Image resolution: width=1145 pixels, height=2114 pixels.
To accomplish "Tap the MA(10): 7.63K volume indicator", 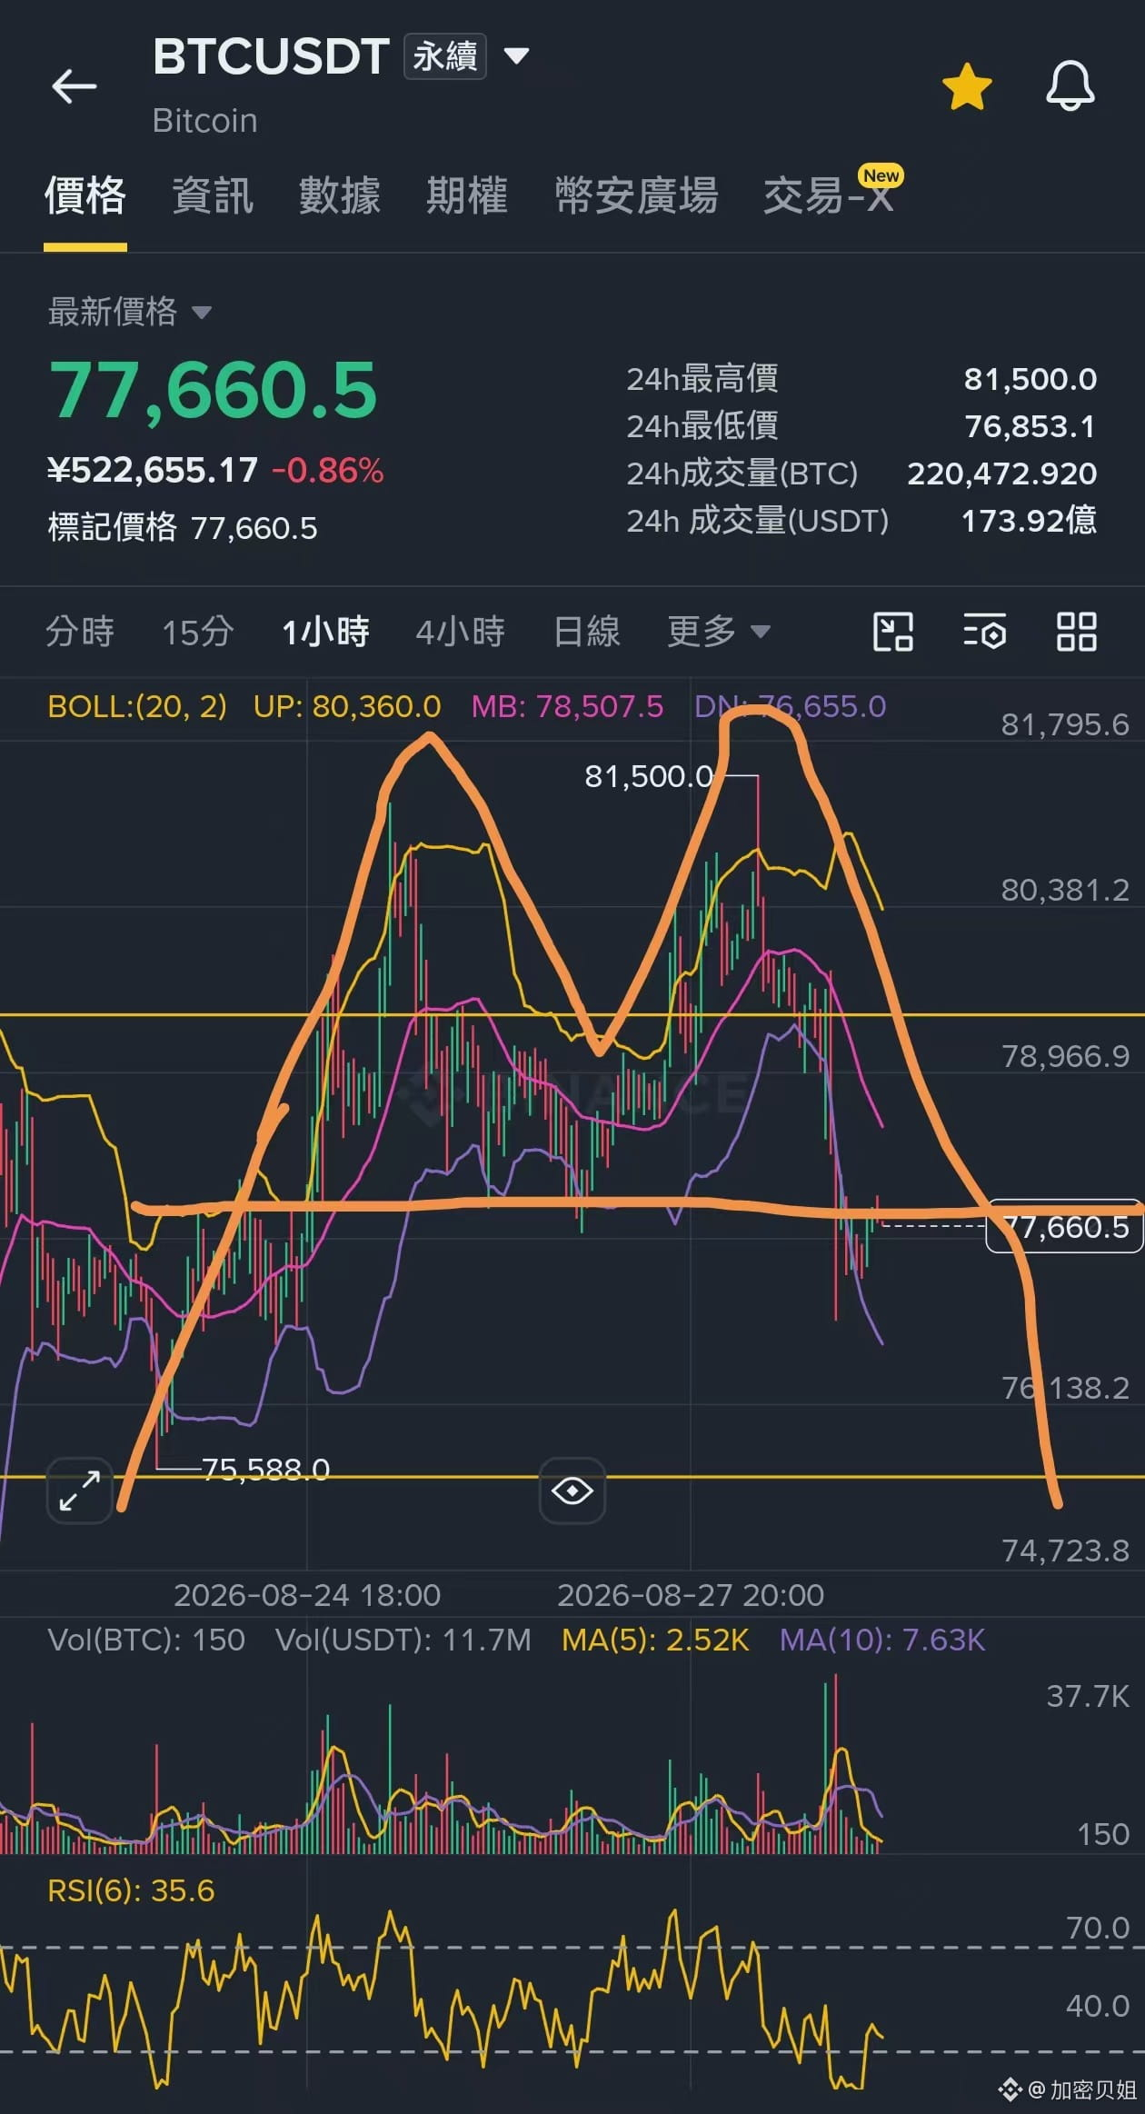I will pyautogui.click(x=882, y=1640).
